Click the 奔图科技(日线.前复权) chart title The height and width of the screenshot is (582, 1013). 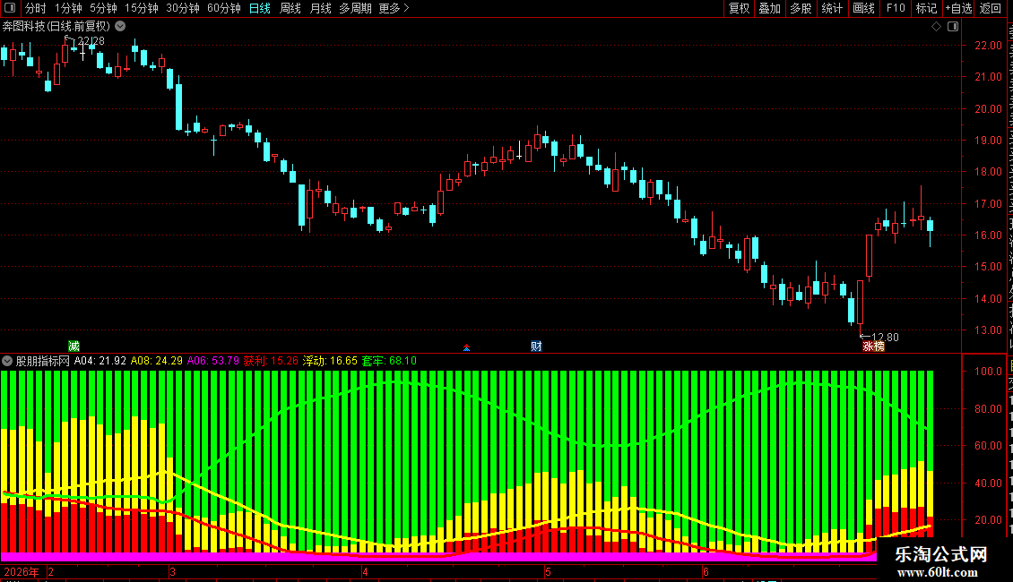click(x=56, y=27)
